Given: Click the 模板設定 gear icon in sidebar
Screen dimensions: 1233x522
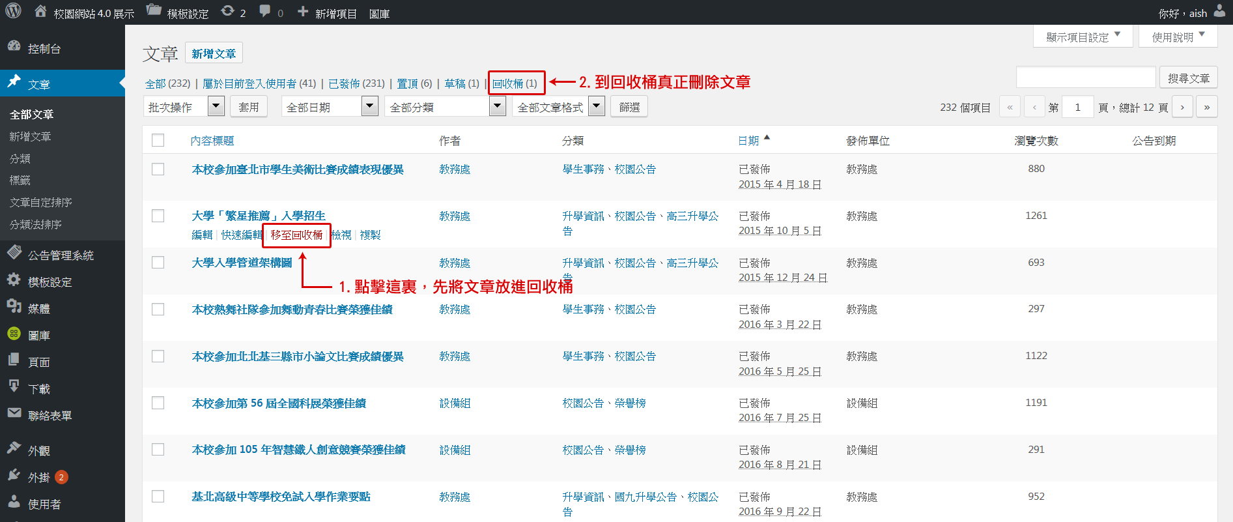Looking at the screenshot, I should click(x=14, y=280).
